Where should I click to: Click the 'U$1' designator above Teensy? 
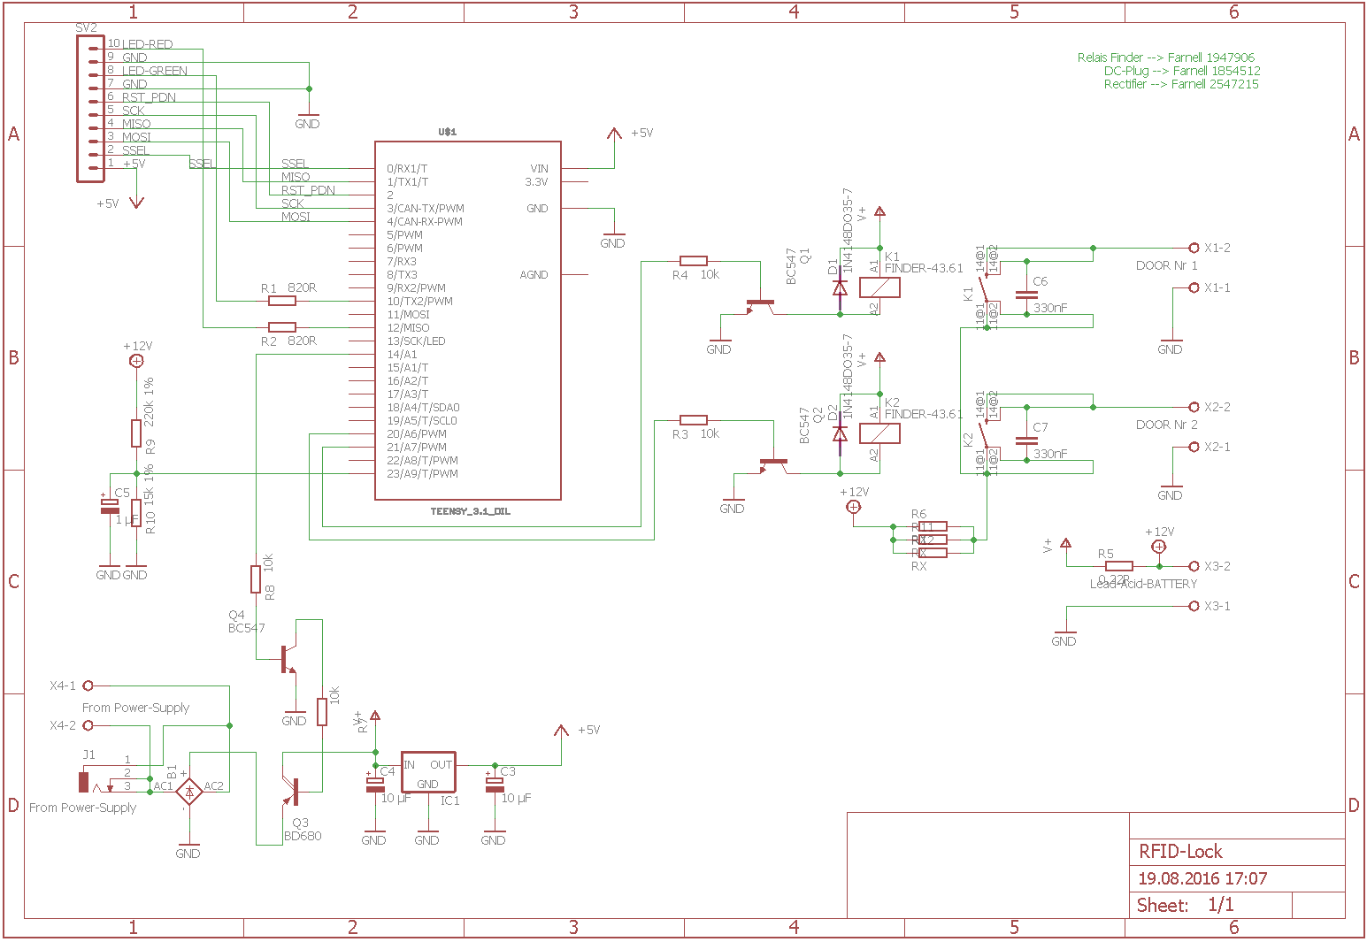coord(448,132)
